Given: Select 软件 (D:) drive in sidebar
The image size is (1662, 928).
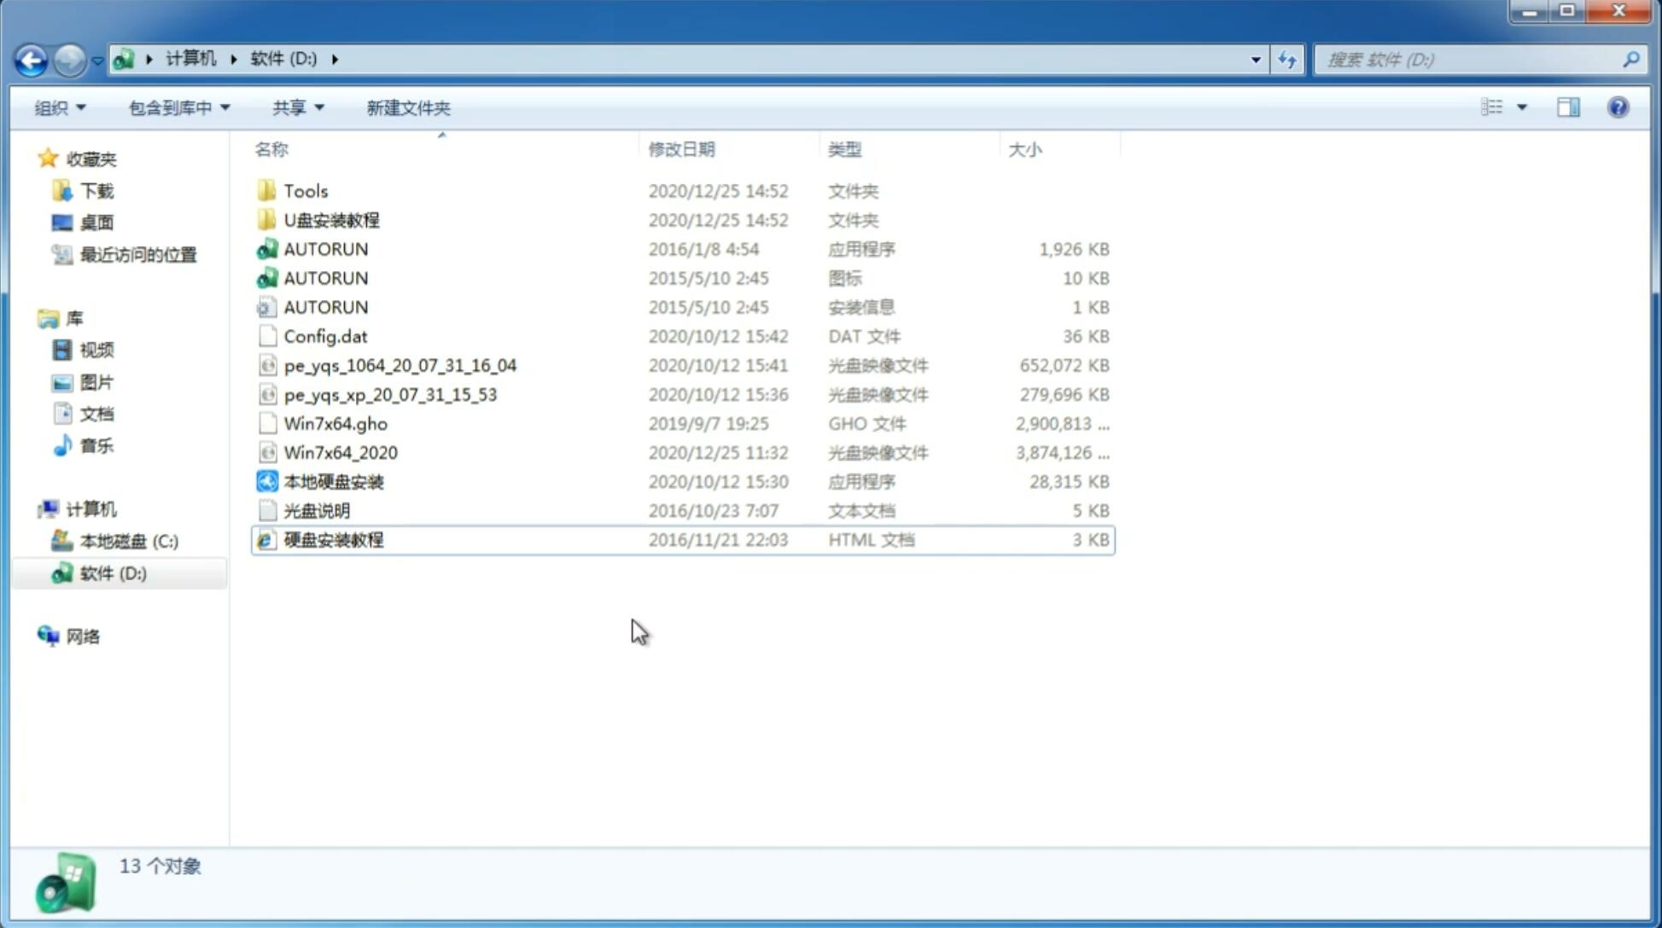Looking at the screenshot, I should click(x=112, y=573).
